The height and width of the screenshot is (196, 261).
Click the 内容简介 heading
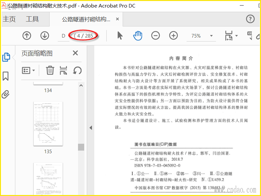click(181, 58)
